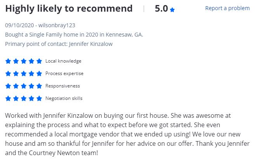Click reviewer name wilsonbray123
The height and width of the screenshot is (159, 258).
tap(57, 25)
